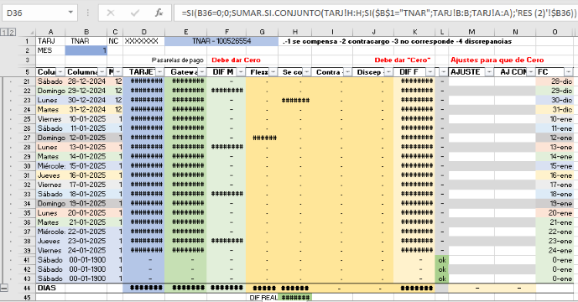Open filter dropdown for DIF F column
This screenshot has width=578, height=302.
tap(430, 72)
